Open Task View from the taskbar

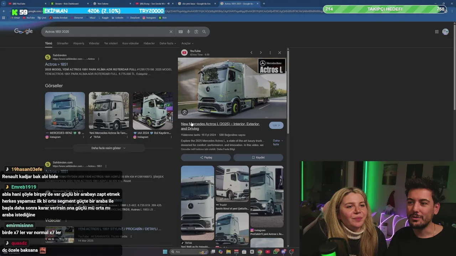click(213, 252)
